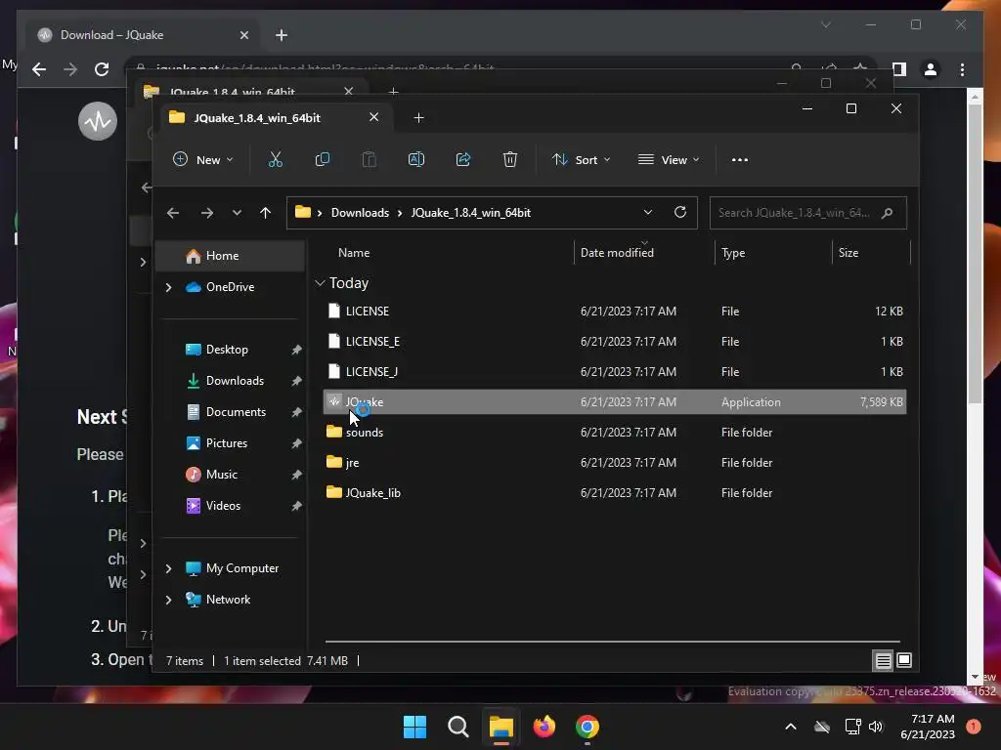Click Downloads in the address breadcrumb

(360, 213)
